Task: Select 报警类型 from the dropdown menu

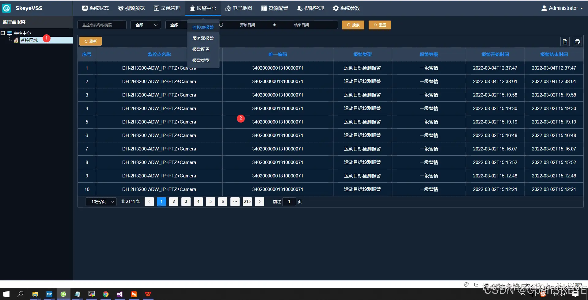Action: click(x=201, y=60)
